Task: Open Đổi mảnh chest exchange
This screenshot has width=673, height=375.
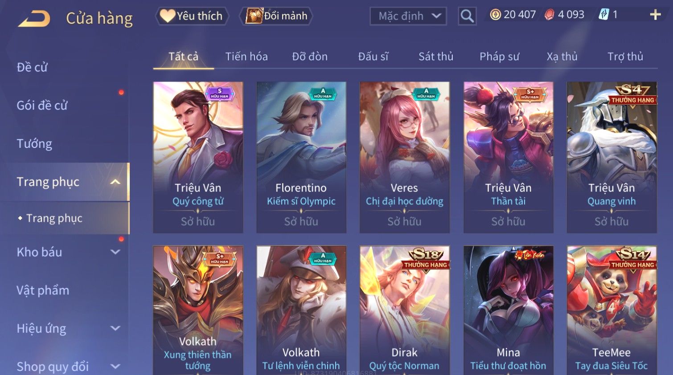Action: pos(276,16)
